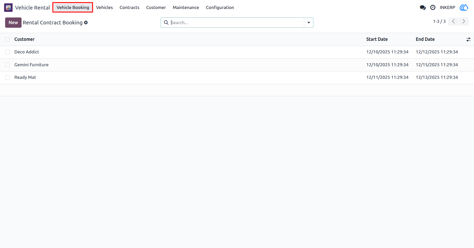This screenshot has height=248, width=474.
Task: Open the conversations chat icon
Action: tap(423, 7)
